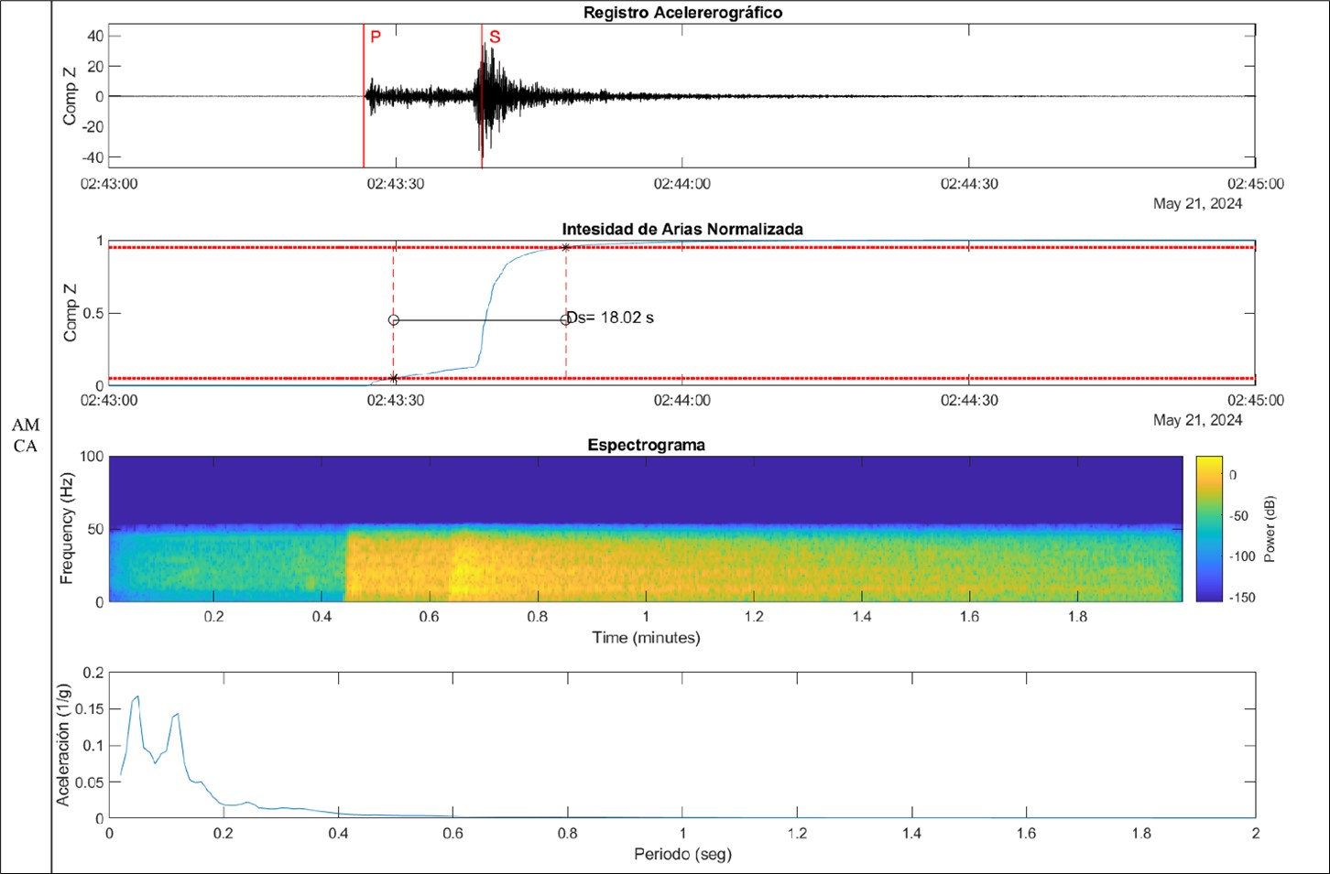Screen dimensions: 1330x874
Task: Click the "-40" tick on the accelerogram axis
Action: tap(94, 157)
